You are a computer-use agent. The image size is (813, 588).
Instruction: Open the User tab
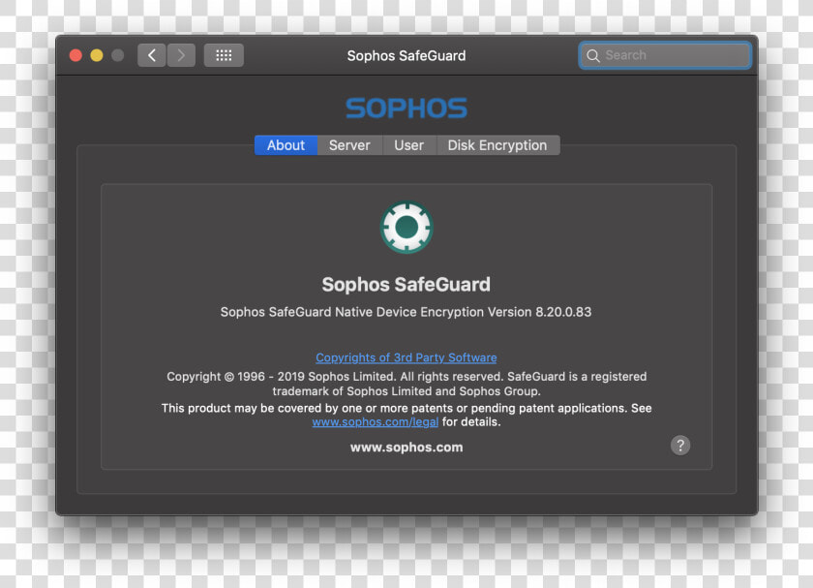(409, 145)
